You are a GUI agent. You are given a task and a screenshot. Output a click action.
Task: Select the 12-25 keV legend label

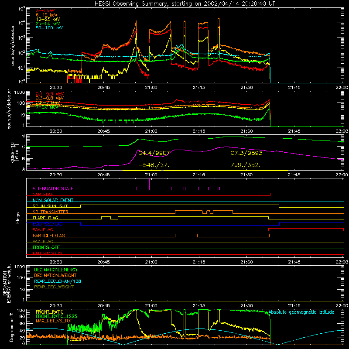coord(48,19)
